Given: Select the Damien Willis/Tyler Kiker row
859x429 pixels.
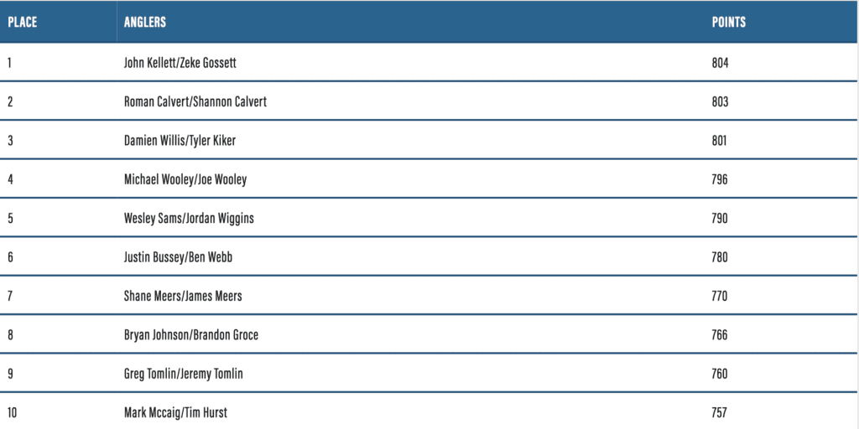Looking at the screenshot, I should (x=180, y=141).
